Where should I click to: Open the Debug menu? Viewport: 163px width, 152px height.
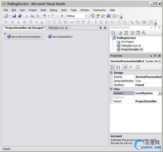coord(54,10)
